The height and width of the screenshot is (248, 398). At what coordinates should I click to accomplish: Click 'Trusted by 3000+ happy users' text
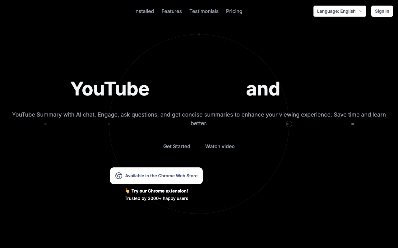(156, 198)
